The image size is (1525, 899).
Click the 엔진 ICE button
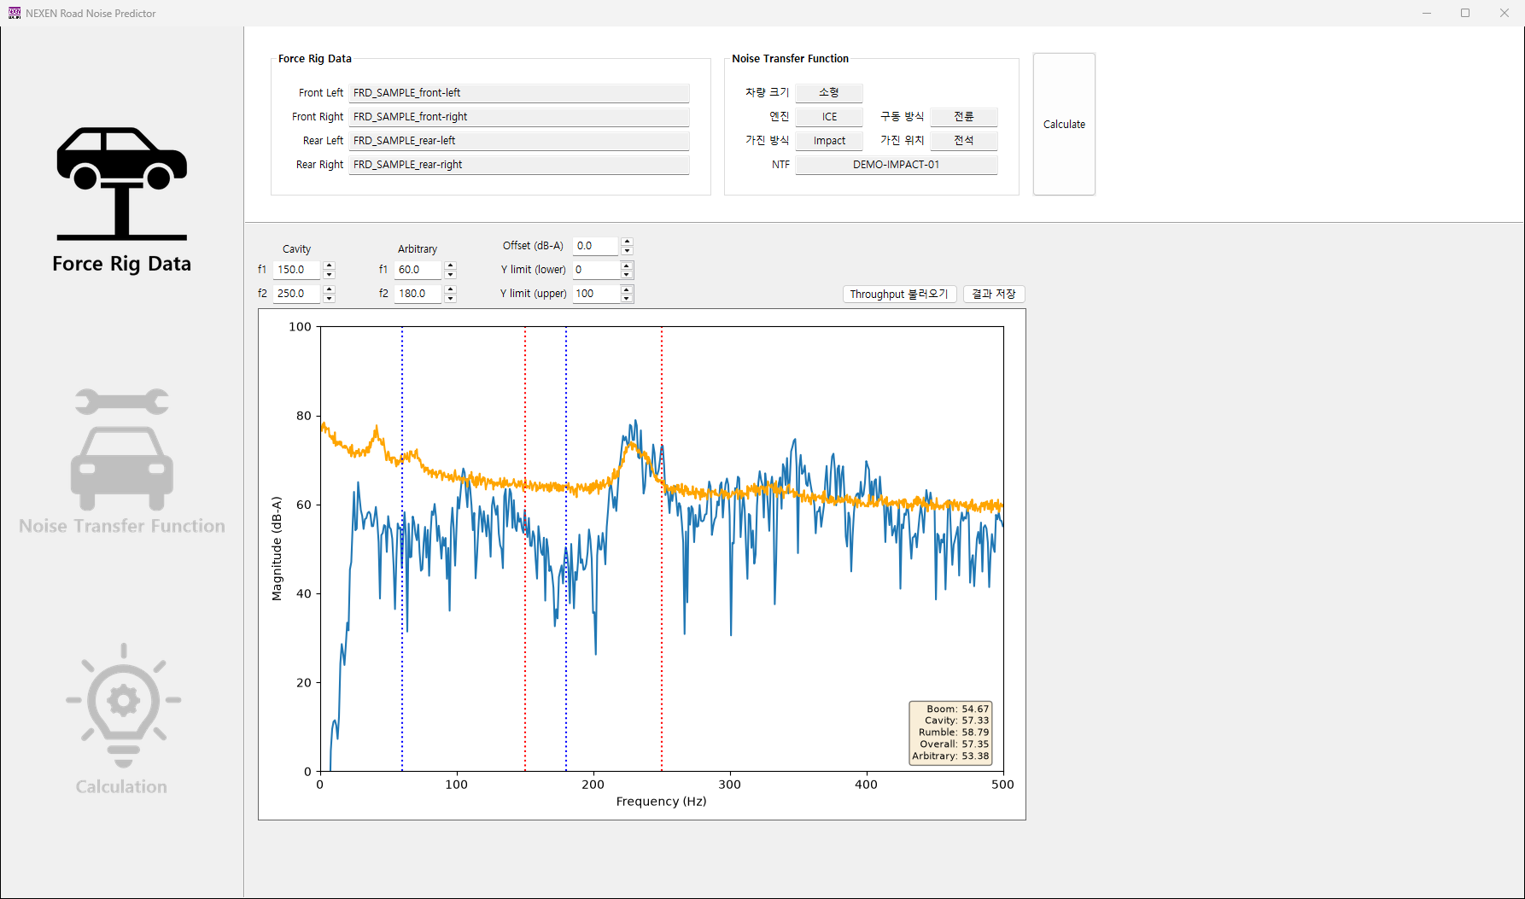pos(829,117)
